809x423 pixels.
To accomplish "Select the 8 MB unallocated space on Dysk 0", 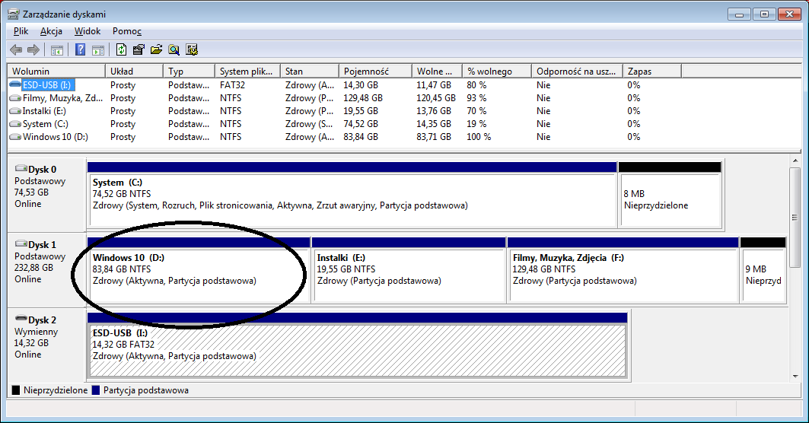I will coord(670,200).
